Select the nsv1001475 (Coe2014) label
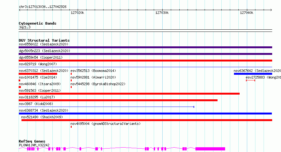This screenshot has height=152, width=281. 38,77
